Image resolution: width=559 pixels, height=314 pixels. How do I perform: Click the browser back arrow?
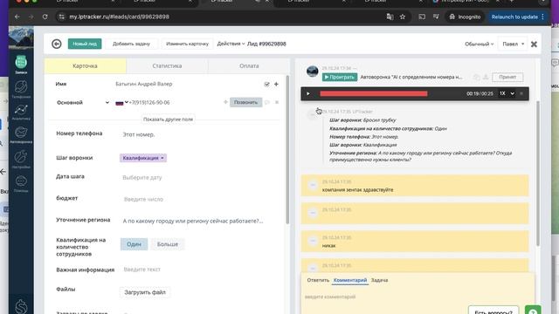[x=17, y=17]
